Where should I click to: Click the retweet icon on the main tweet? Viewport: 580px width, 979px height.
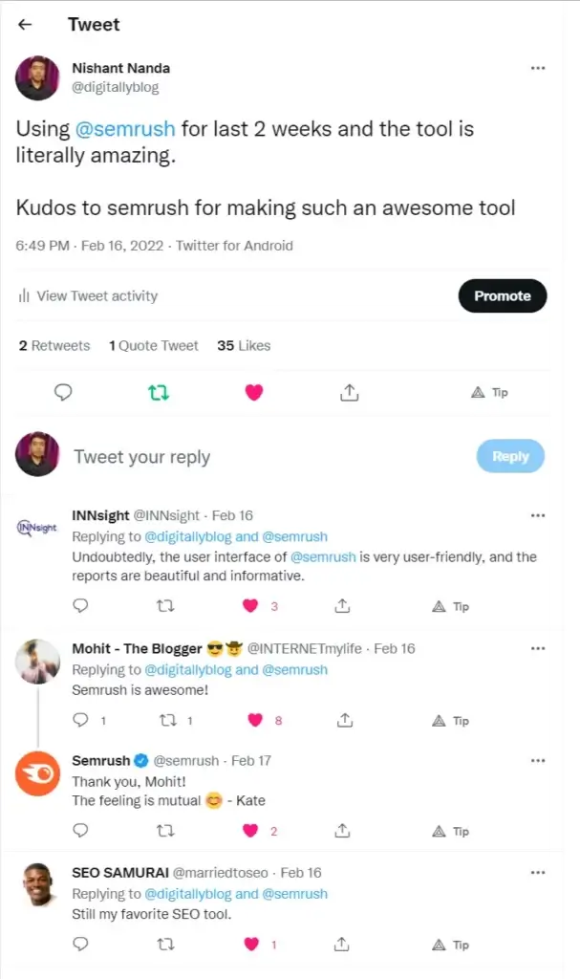tap(159, 392)
